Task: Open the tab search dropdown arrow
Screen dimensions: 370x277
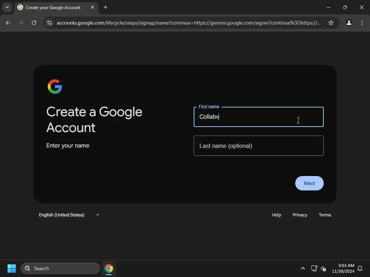Action: click(x=7, y=7)
